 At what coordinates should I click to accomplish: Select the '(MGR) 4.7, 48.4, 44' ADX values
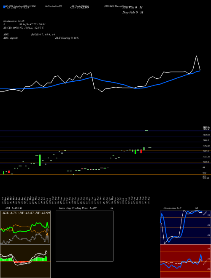point(43,35)
